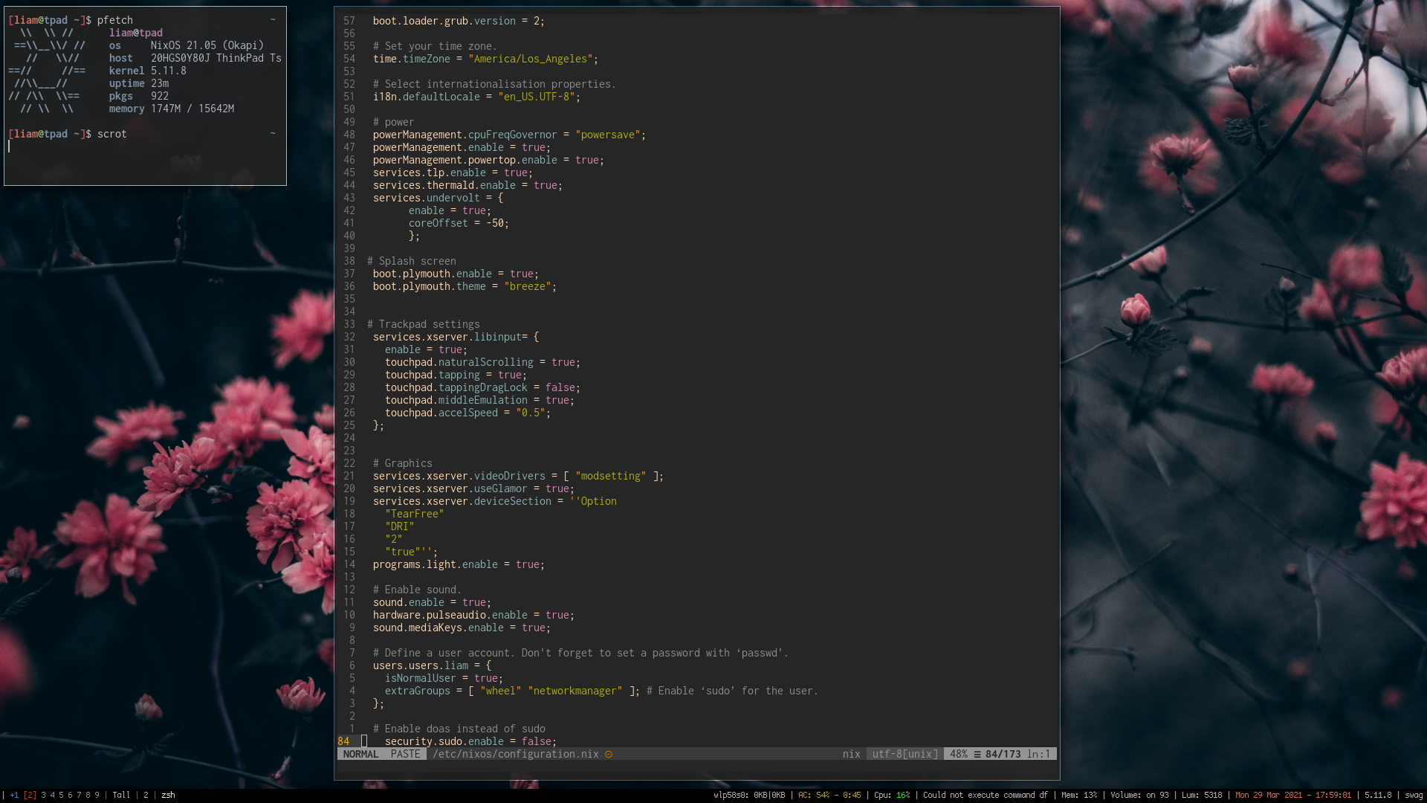1427x803 pixels.
Task: Click the NORMAL mode segment in statusline
Action: click(360, 754)
